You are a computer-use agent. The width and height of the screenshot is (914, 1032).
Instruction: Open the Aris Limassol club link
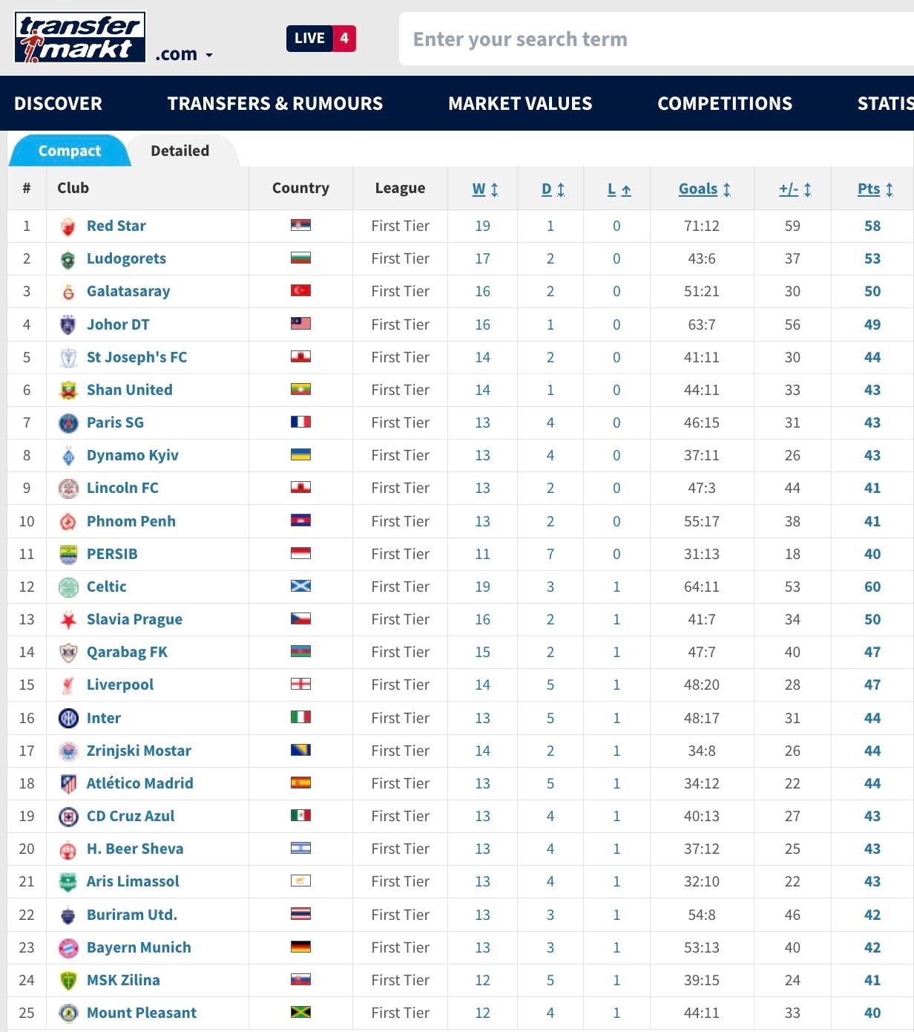(x=133, y=881)
